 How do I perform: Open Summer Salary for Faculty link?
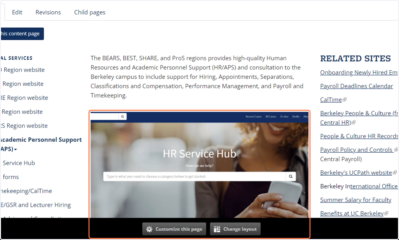click(x=356, y=200)
